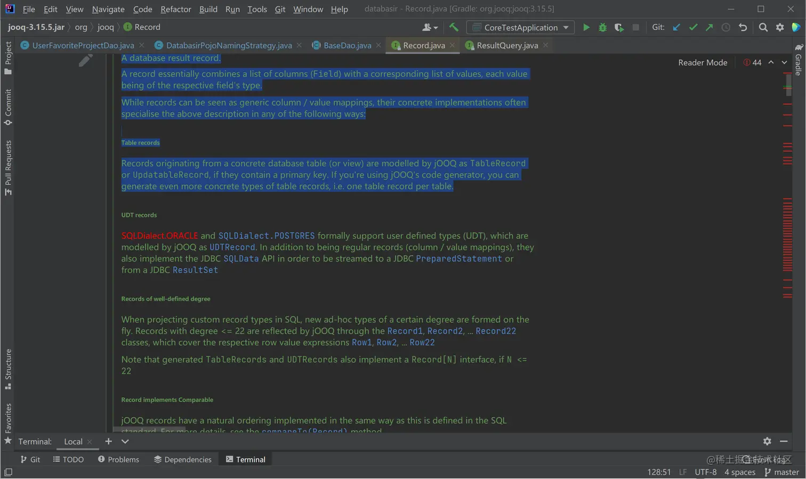Toggle the Pull Requests tool window
This screenshot has height=479, width=806.
click(x=8, y=168)
